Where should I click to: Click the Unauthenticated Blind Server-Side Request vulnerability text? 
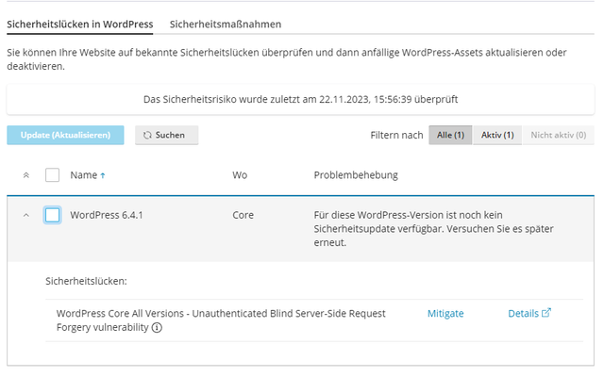point(221,320)
